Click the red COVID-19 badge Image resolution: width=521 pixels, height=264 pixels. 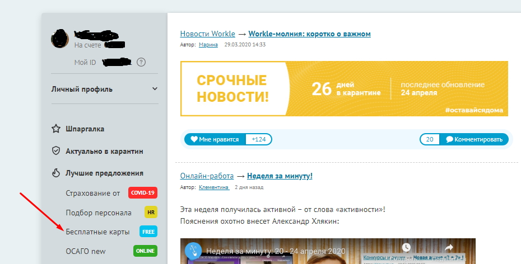tap(143, 193)
